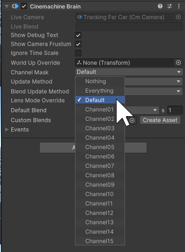185x252 pixels.
Task: Uncheck Show Camera Frustum
Action: tap(78, 44)
